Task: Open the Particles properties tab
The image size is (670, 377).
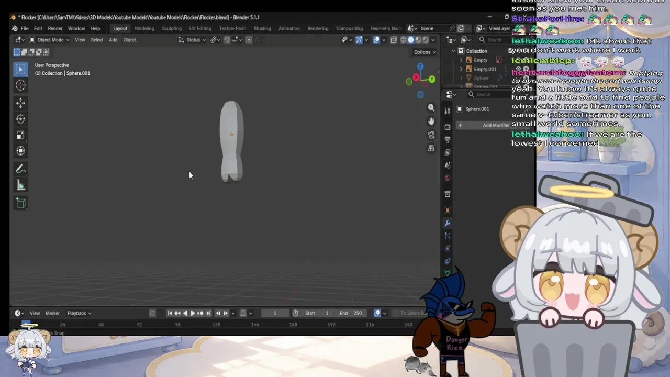Action: (x=448, y=236)
